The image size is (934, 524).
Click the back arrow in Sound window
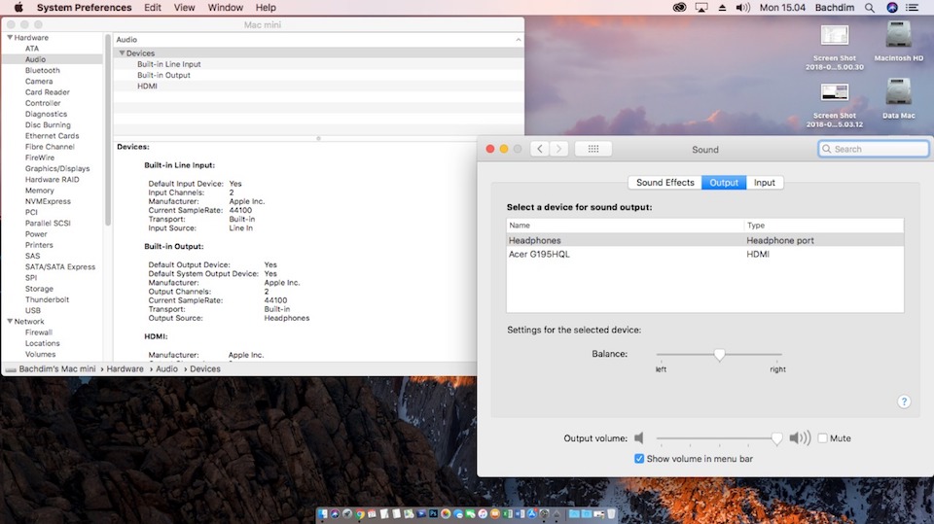(539, 149)
